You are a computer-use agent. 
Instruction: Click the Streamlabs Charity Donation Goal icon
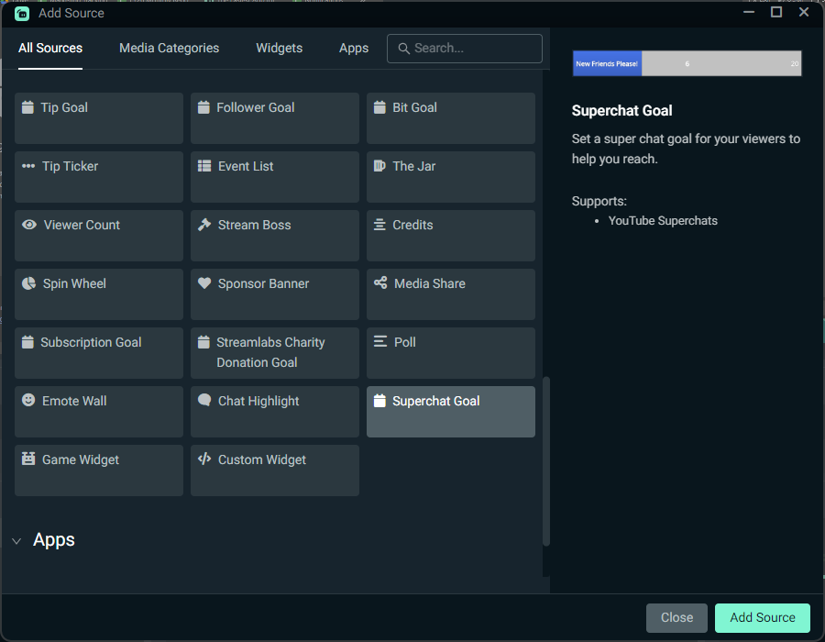(203, 342)
